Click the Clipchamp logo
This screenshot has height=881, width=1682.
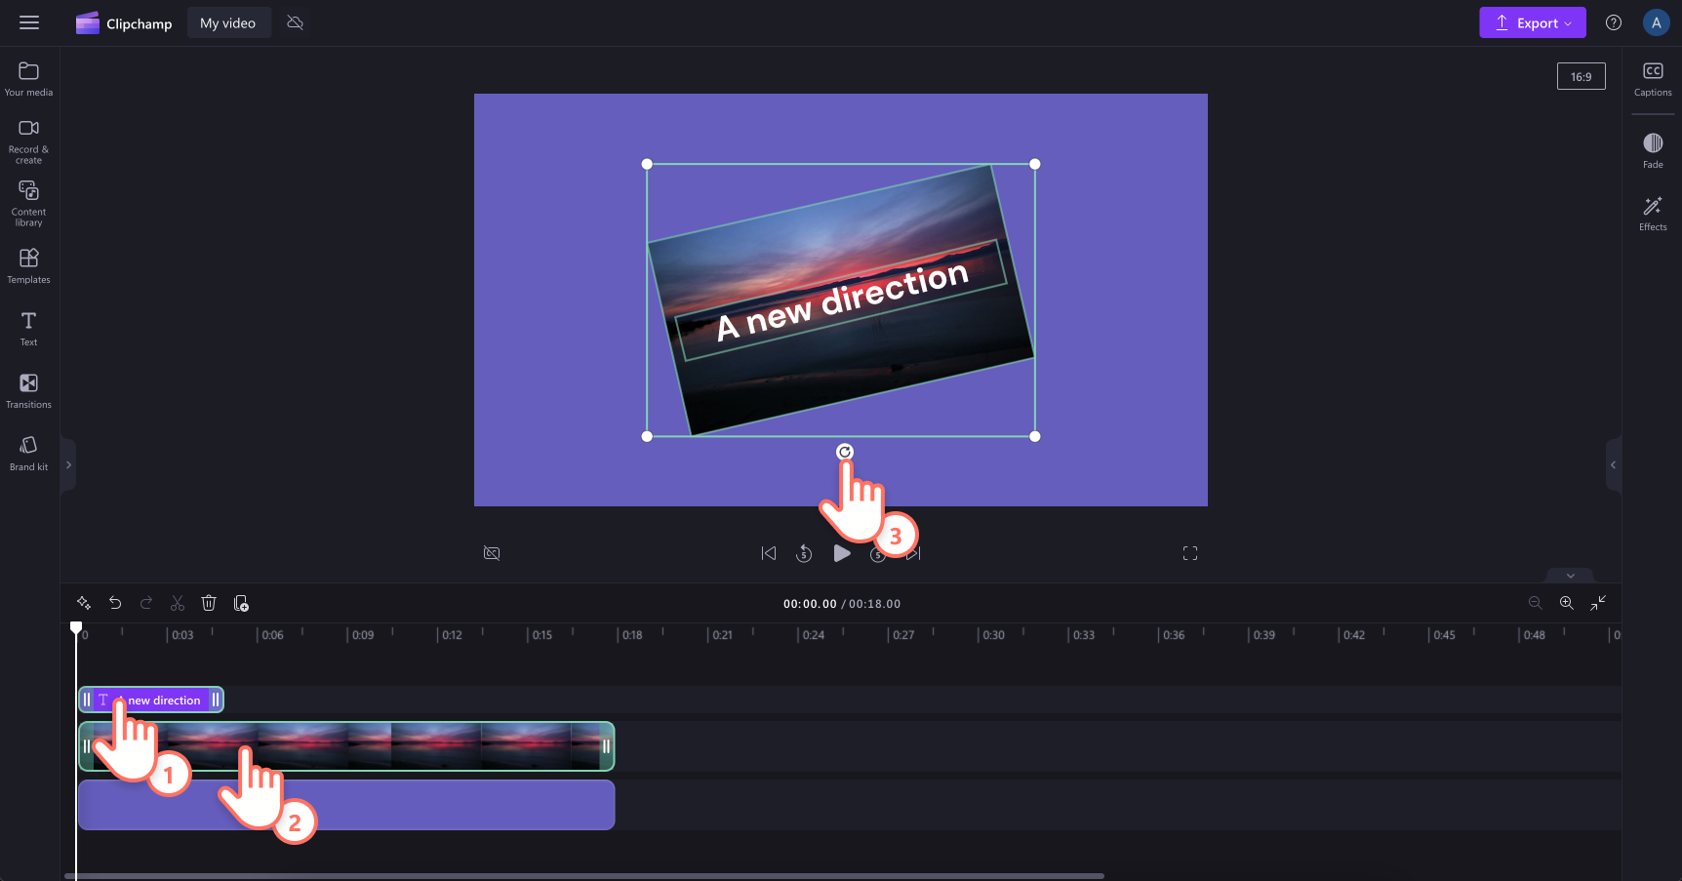pyautogui.click(x=124, y=23)
